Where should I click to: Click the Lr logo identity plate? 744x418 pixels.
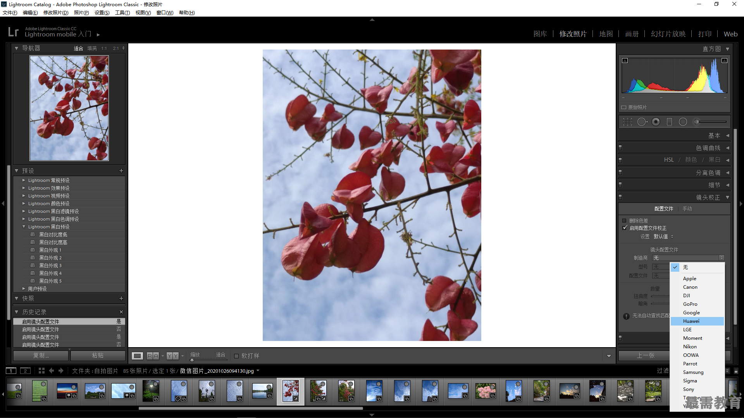pos(13,32)
